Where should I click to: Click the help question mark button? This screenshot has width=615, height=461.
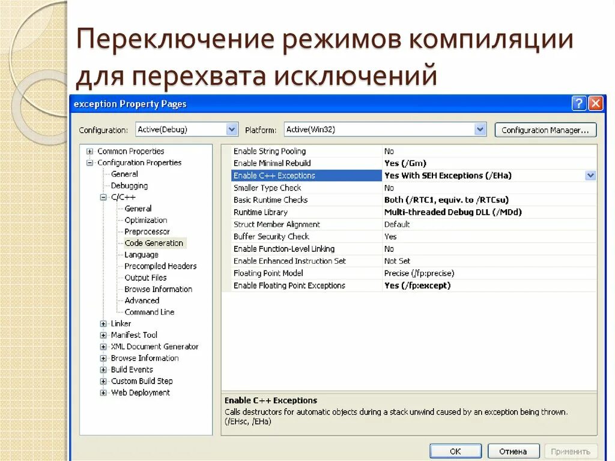pos(579,103)
